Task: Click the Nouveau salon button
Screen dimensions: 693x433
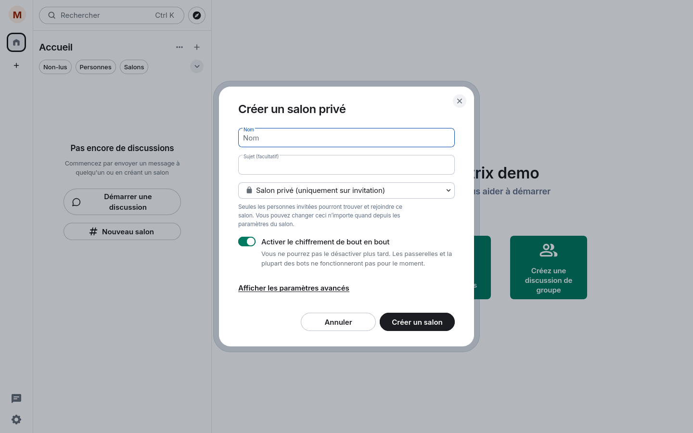Action: (122, 231)
